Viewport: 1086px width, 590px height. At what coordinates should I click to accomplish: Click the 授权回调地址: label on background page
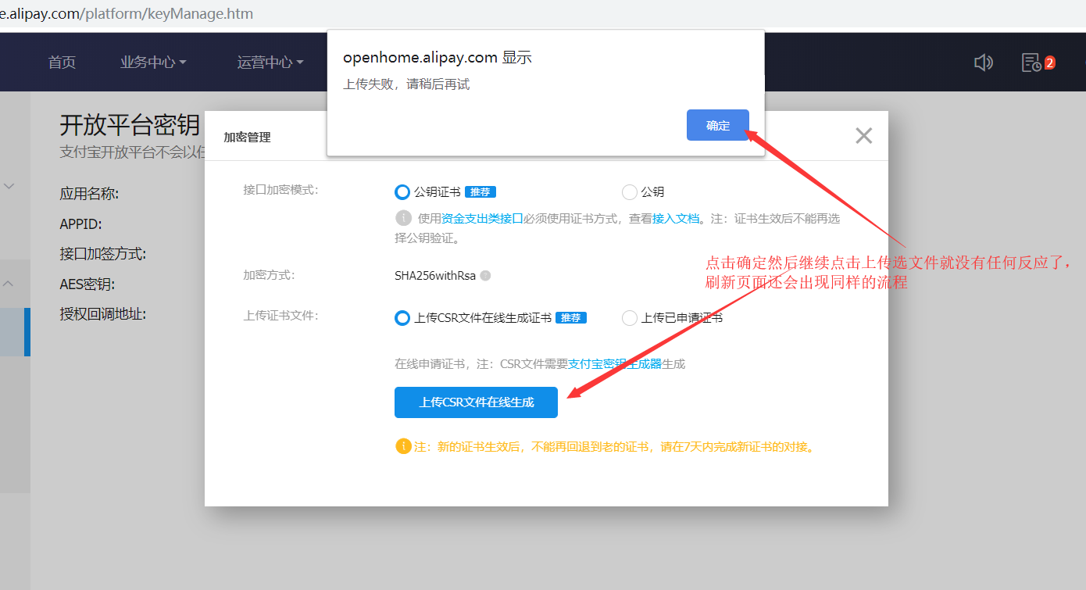[x=103, y=314]
